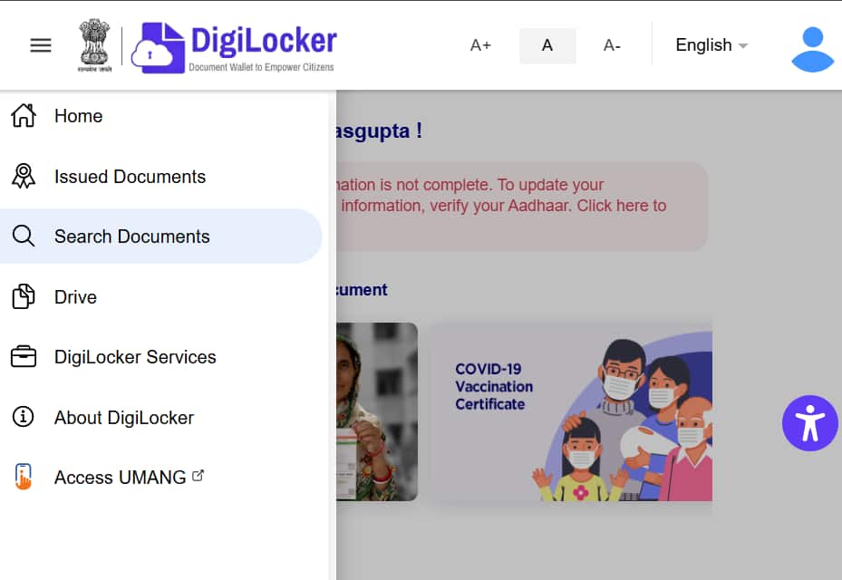Viewport: 842px width, 580px height.
Task: Click the Home house icon
Action: click(24, 116)
